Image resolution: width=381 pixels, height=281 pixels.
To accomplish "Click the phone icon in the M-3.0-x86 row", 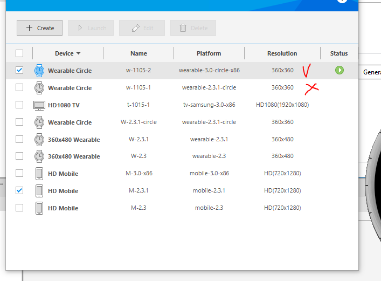I will 39,174.
